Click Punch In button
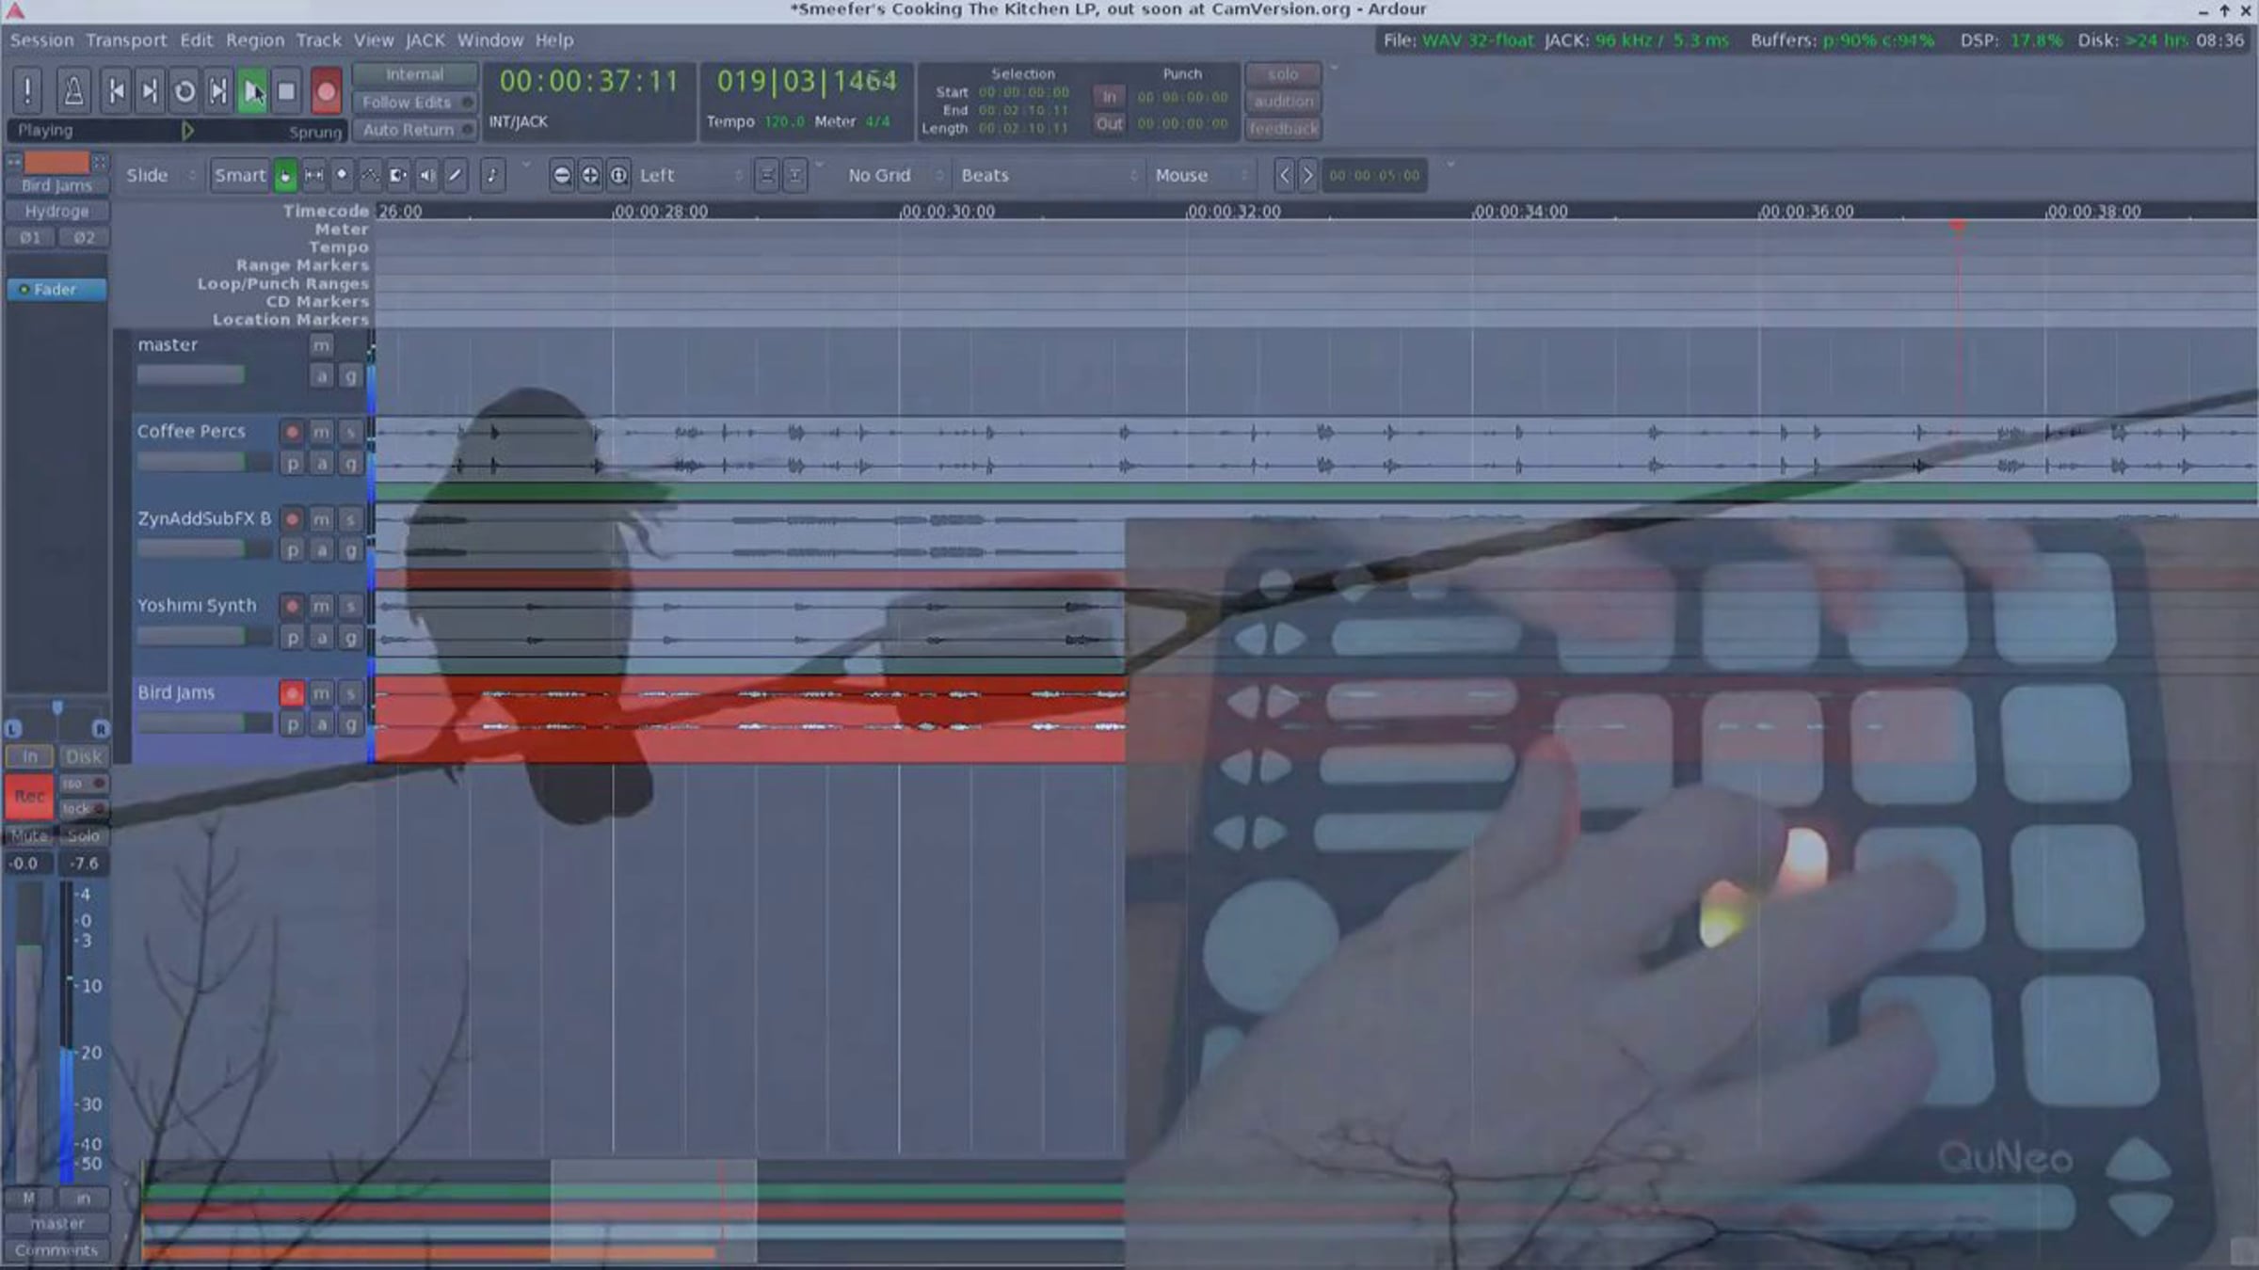2259x1270 pixels. (x=1109, y=96)
